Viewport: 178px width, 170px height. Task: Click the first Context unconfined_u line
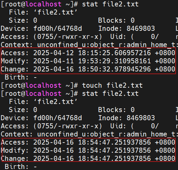(x=89, y=45)
